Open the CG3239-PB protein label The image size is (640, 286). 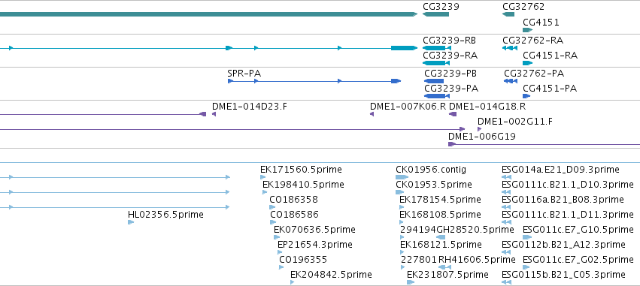pyautogui.click(x=450, y=74)
